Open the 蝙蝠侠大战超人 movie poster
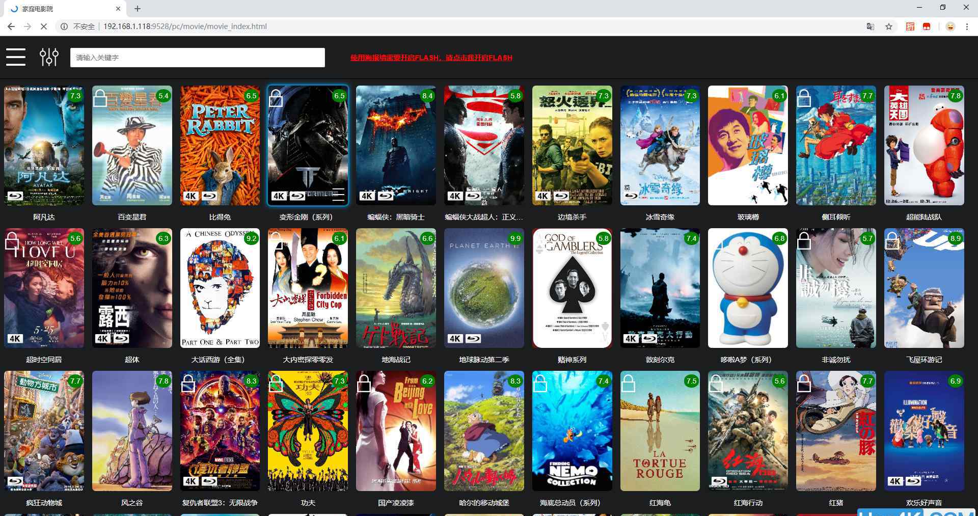 click(484, 146)
